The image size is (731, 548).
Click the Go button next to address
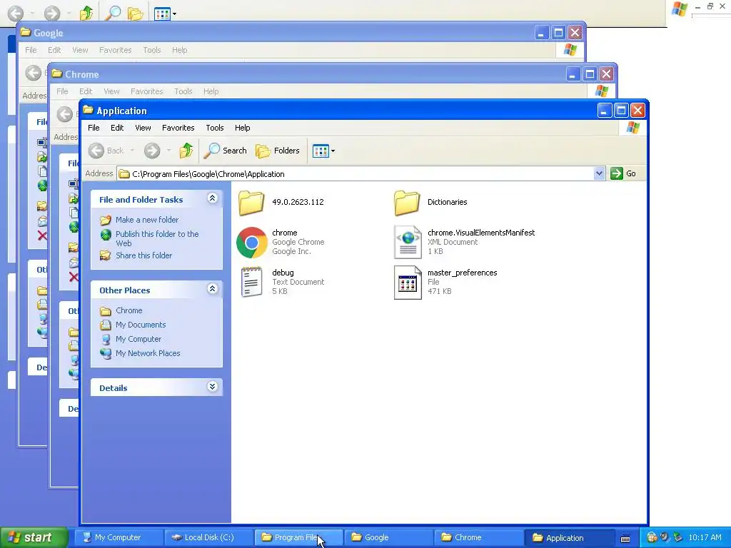624,173
